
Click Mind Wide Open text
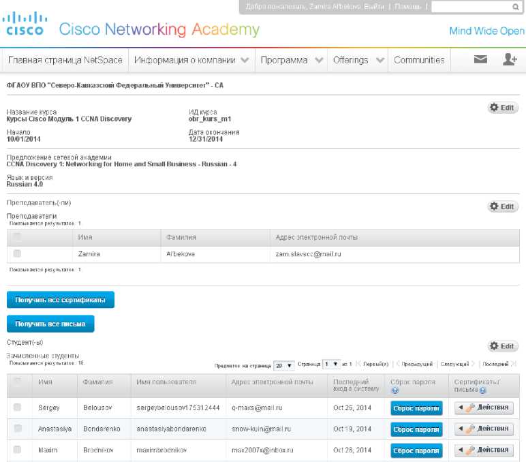tap(486, 31)
